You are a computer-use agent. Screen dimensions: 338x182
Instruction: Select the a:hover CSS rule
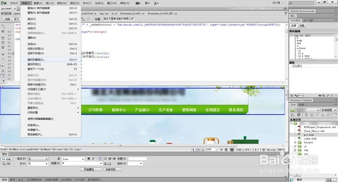(x=301, y=48)
